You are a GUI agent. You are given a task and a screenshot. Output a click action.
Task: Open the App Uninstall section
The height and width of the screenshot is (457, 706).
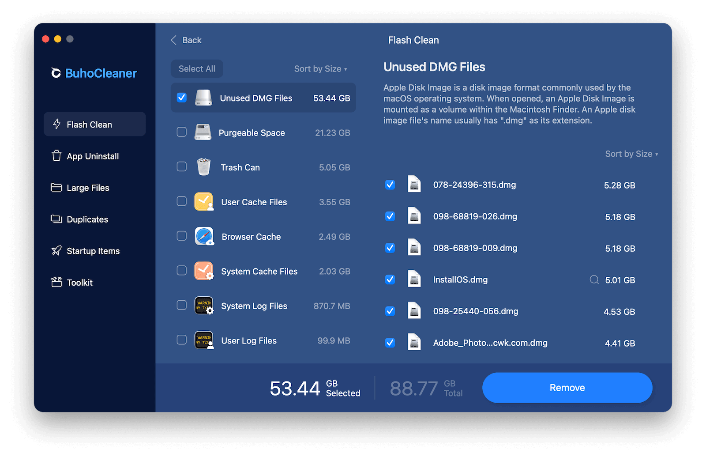click(x=93, y=156)
